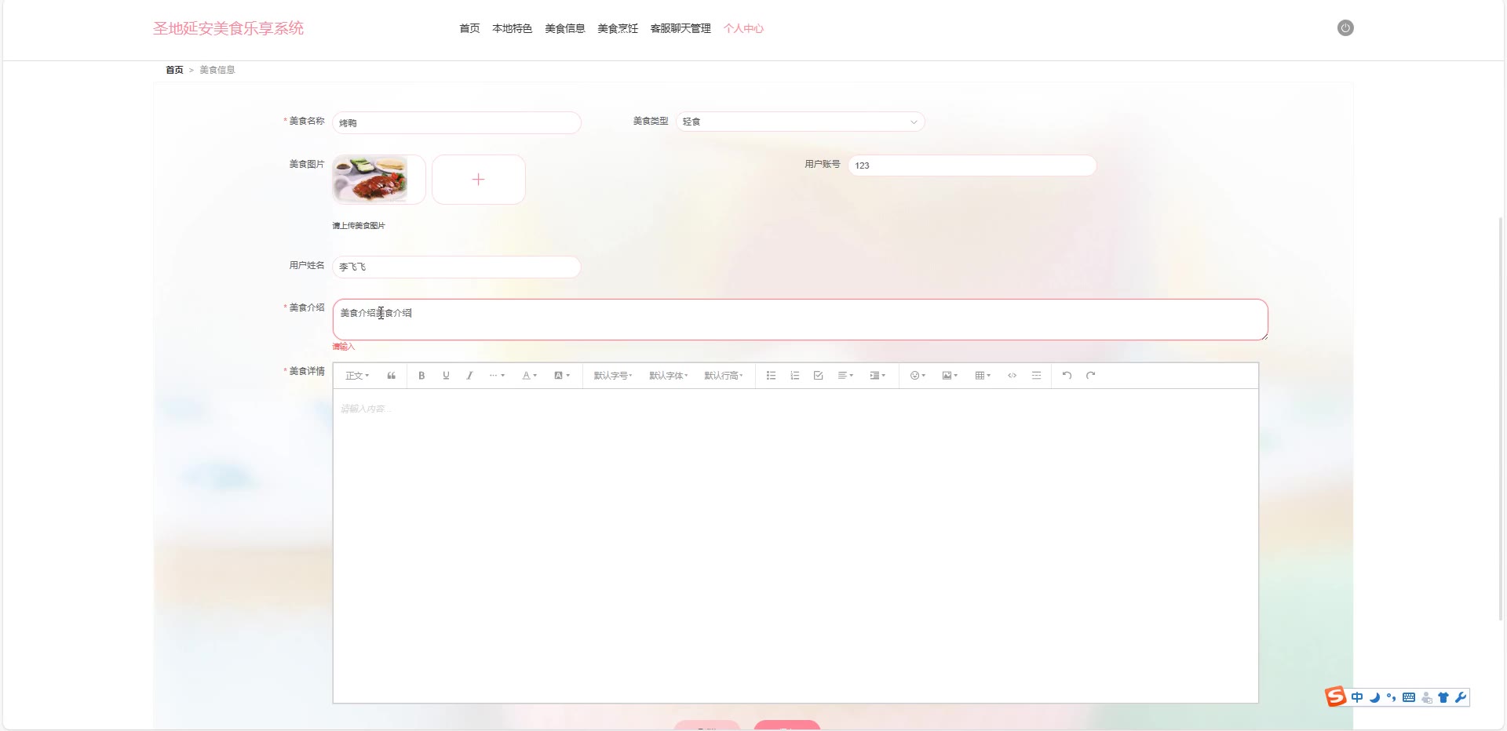Open the 美食类型 select dropdown
The height and width of the screenshot is (731, 1507).
(801, 122)
